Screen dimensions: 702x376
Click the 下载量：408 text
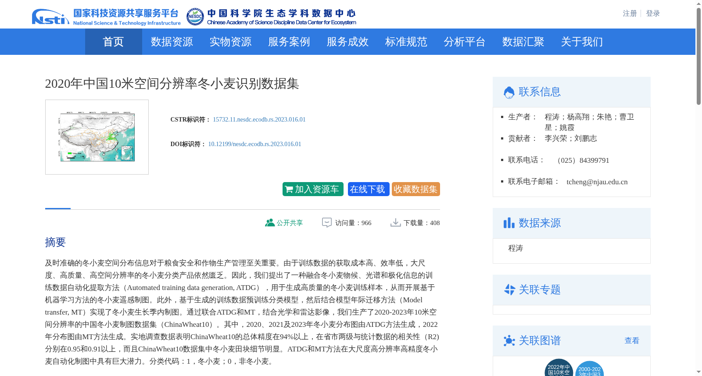pyautogui.click(x=422, y=223)
